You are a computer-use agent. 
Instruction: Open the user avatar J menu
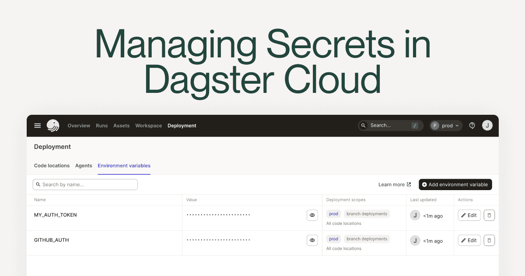click(487, 126)
